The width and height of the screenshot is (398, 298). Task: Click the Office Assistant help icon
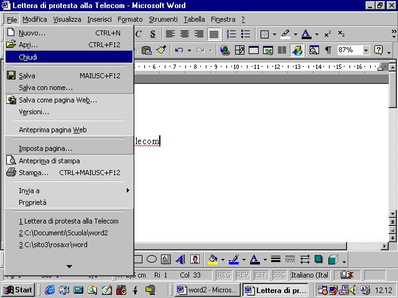(x=378, y=50)
